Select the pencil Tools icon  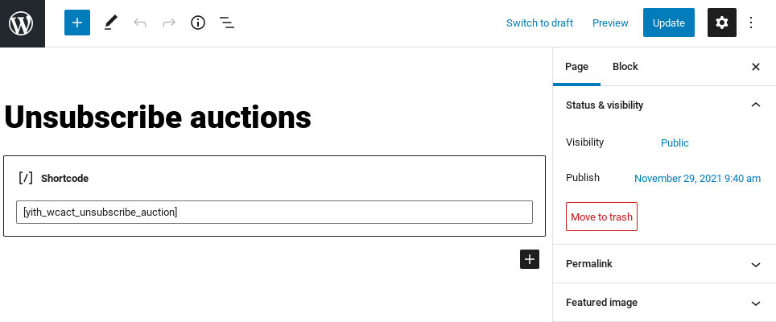coord(111,23)
